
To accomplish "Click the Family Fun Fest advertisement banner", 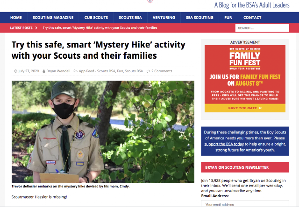I will pyautogui.click(x=245, y=79).
